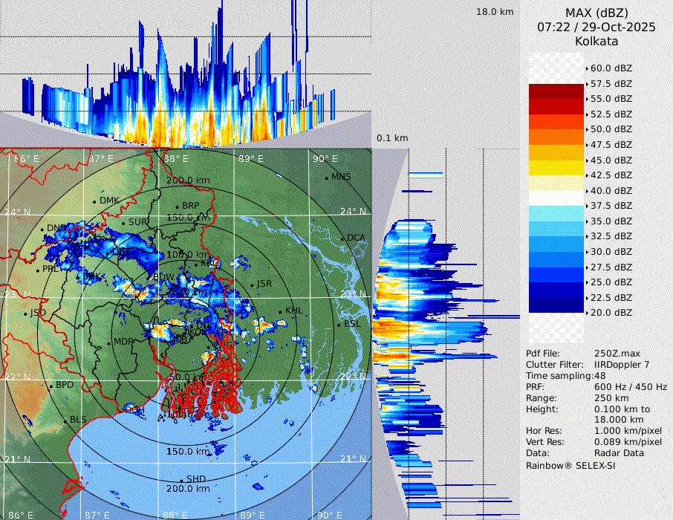Click the JSR station marker on map
Viewport: 673px width, 520px height.
[x=252, y=285]
